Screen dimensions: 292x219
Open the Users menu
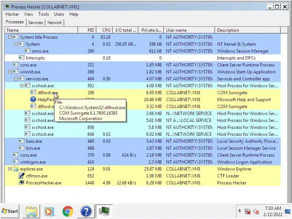point(59,14)
